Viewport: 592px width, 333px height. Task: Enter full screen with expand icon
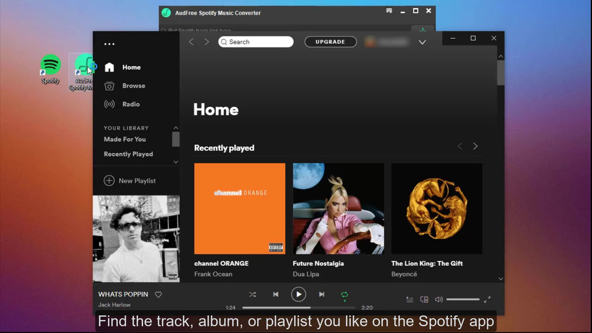pos(487,300)
